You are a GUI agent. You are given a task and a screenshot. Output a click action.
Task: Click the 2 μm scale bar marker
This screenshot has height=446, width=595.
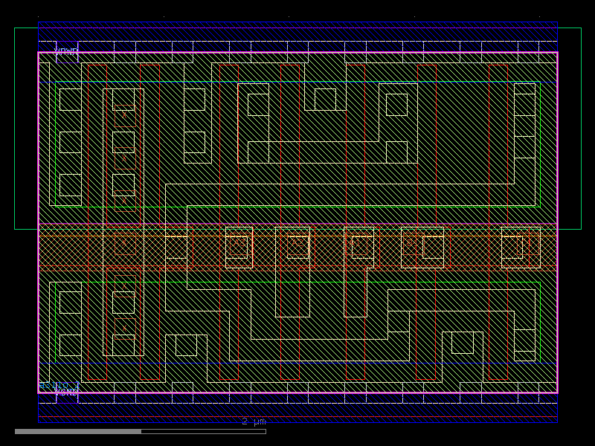coord(253,421)
